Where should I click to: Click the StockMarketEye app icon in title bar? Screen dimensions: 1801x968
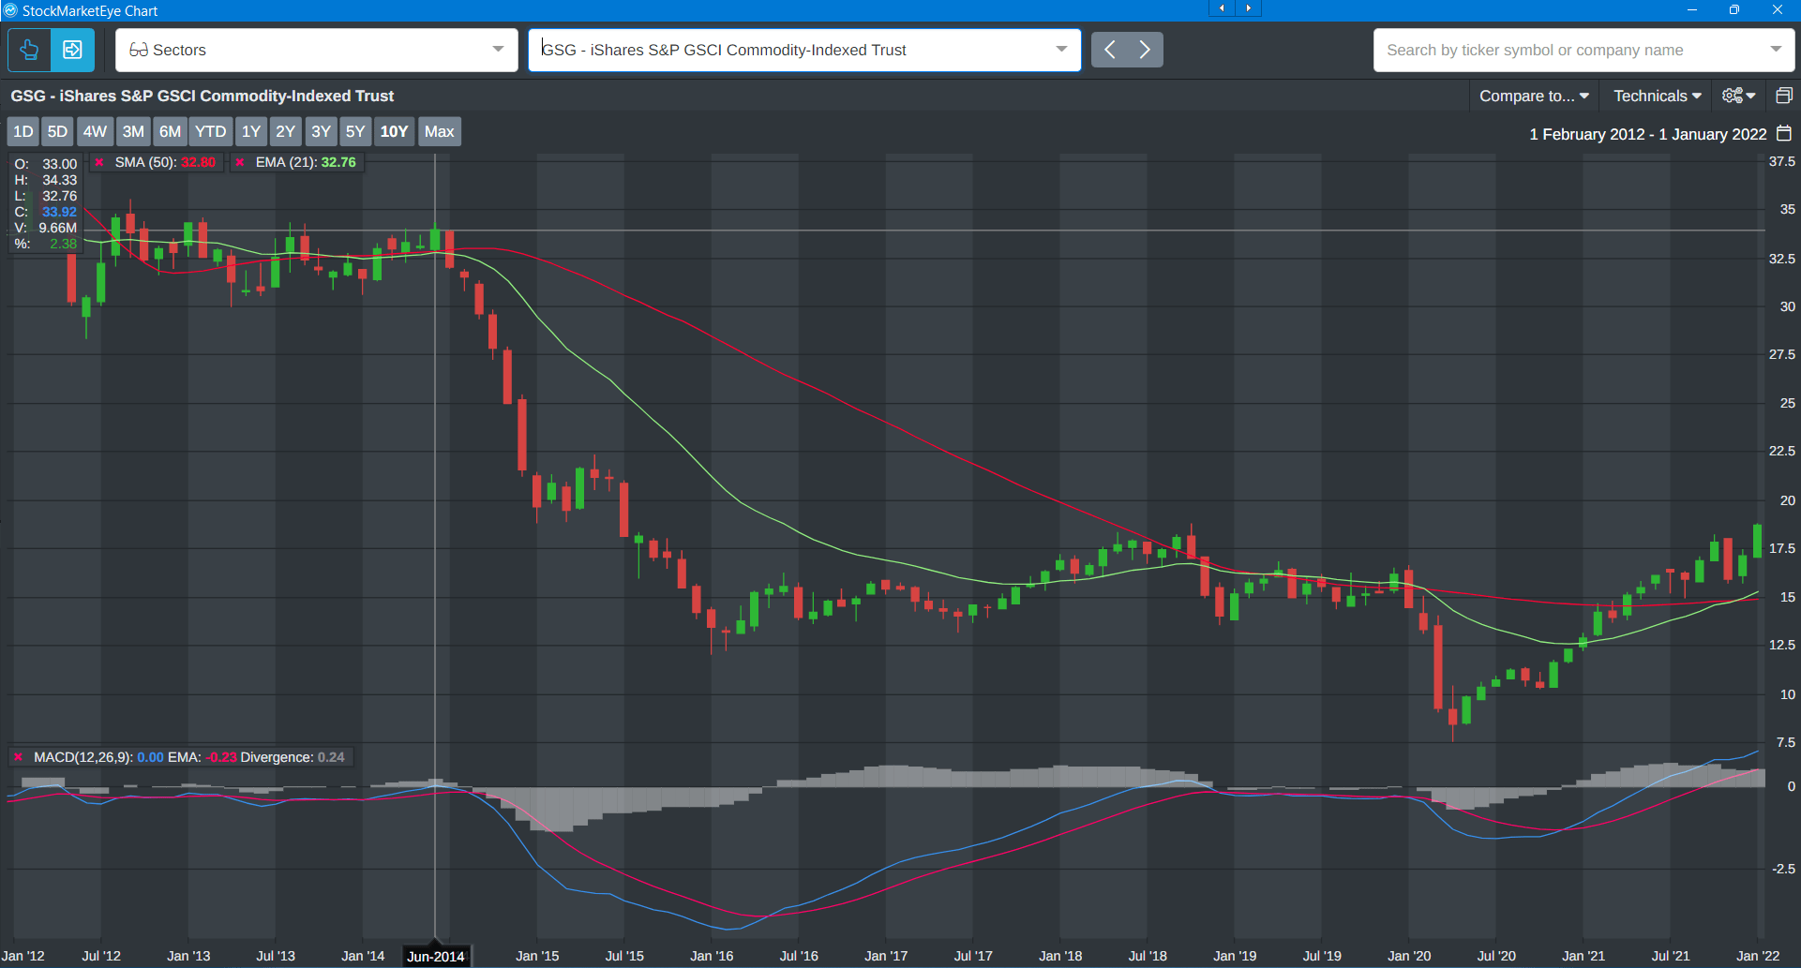coord(10,10)
